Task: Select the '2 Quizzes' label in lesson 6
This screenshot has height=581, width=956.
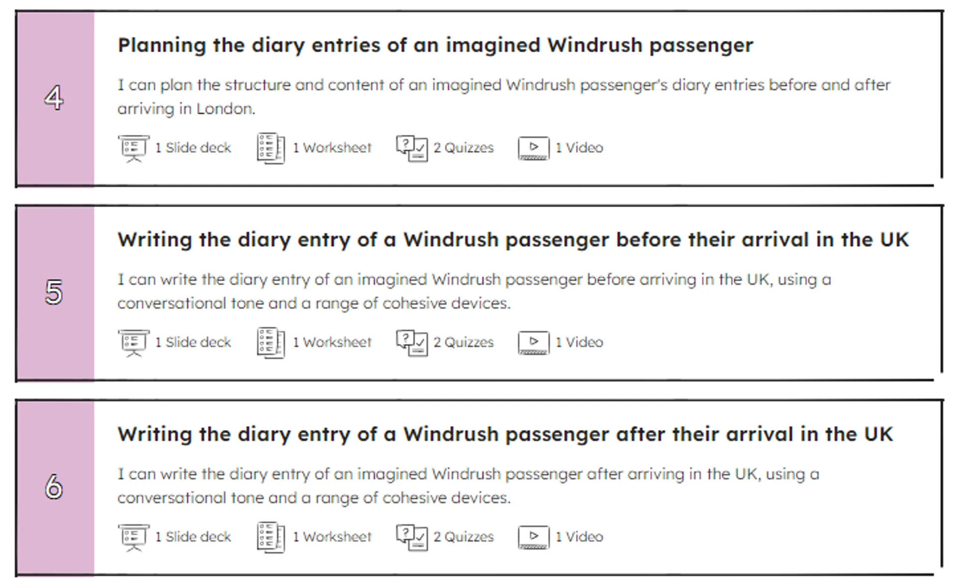Action: [x=463, y=537]
